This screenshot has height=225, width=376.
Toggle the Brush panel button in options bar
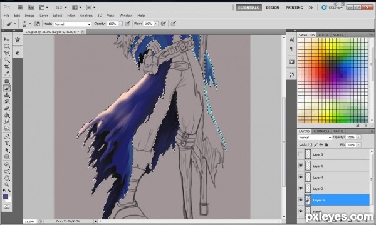[x=37, y=24]
